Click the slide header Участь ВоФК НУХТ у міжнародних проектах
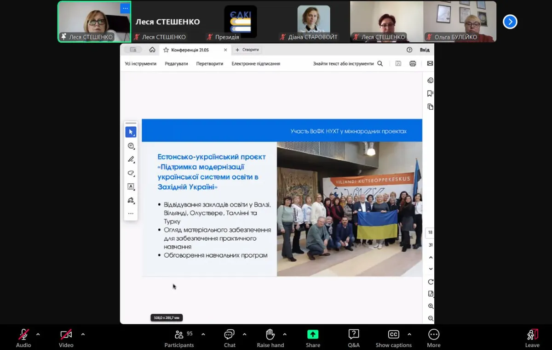This screenshot has height=350, width=552. (349, 131)
